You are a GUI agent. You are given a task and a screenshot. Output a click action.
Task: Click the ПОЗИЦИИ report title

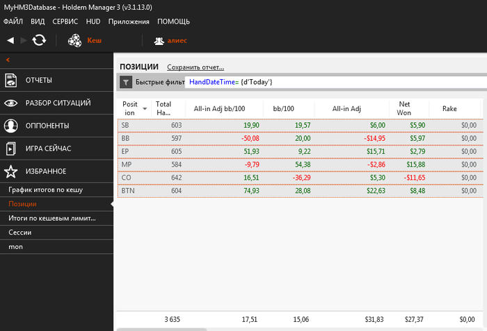(139, 67)
